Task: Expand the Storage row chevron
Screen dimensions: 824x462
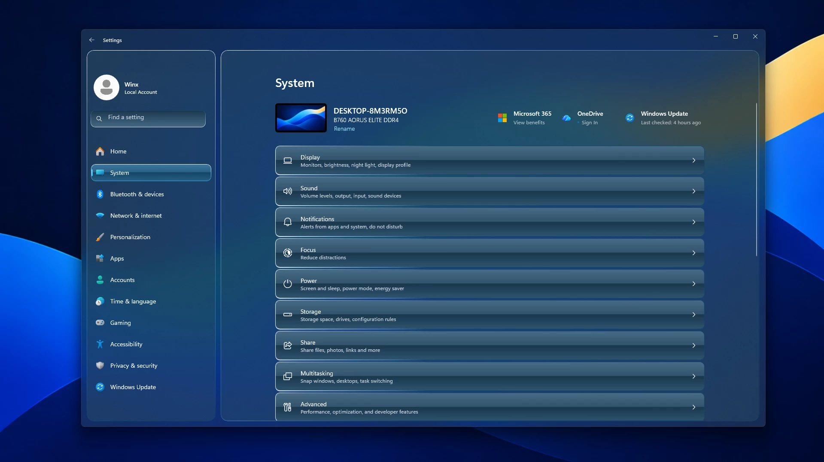Action: [x=694, y=315]
